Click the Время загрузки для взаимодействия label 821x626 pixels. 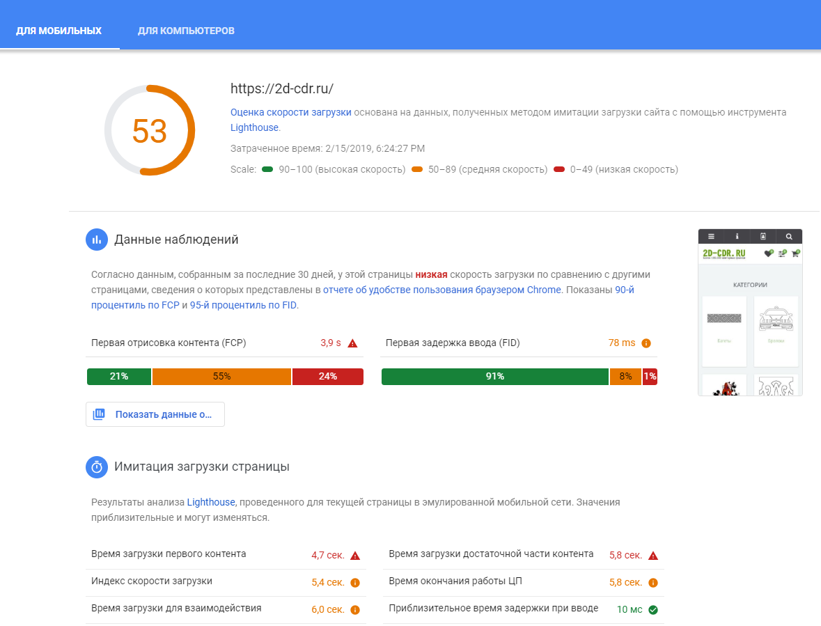[176, 608]
